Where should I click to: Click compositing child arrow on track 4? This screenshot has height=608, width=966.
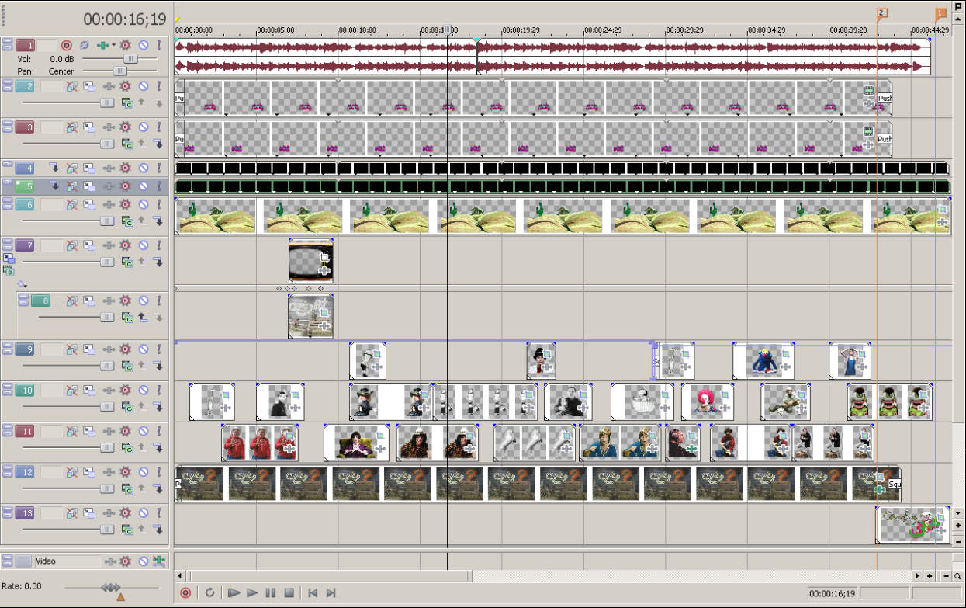tap(54, 168)
